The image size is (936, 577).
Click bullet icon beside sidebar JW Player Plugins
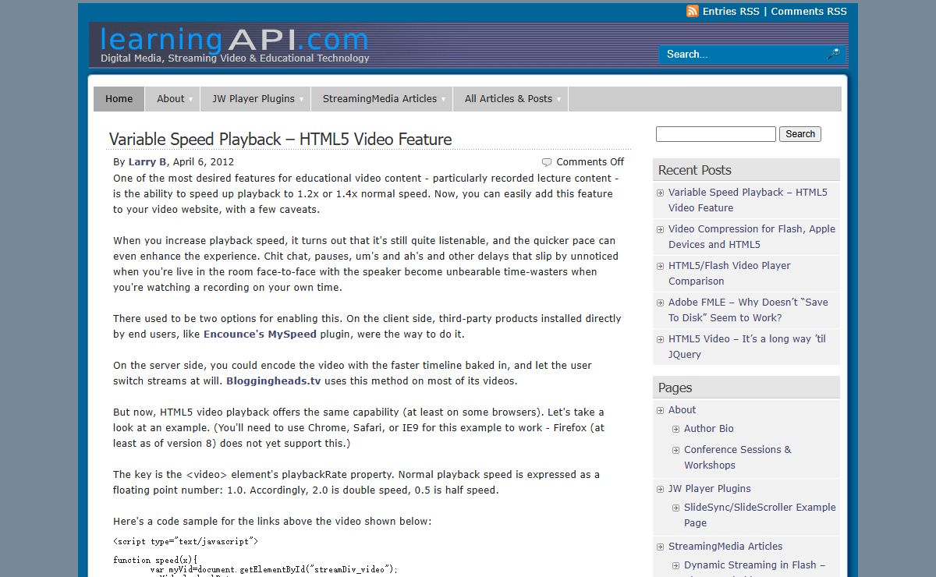coord(660,489)
